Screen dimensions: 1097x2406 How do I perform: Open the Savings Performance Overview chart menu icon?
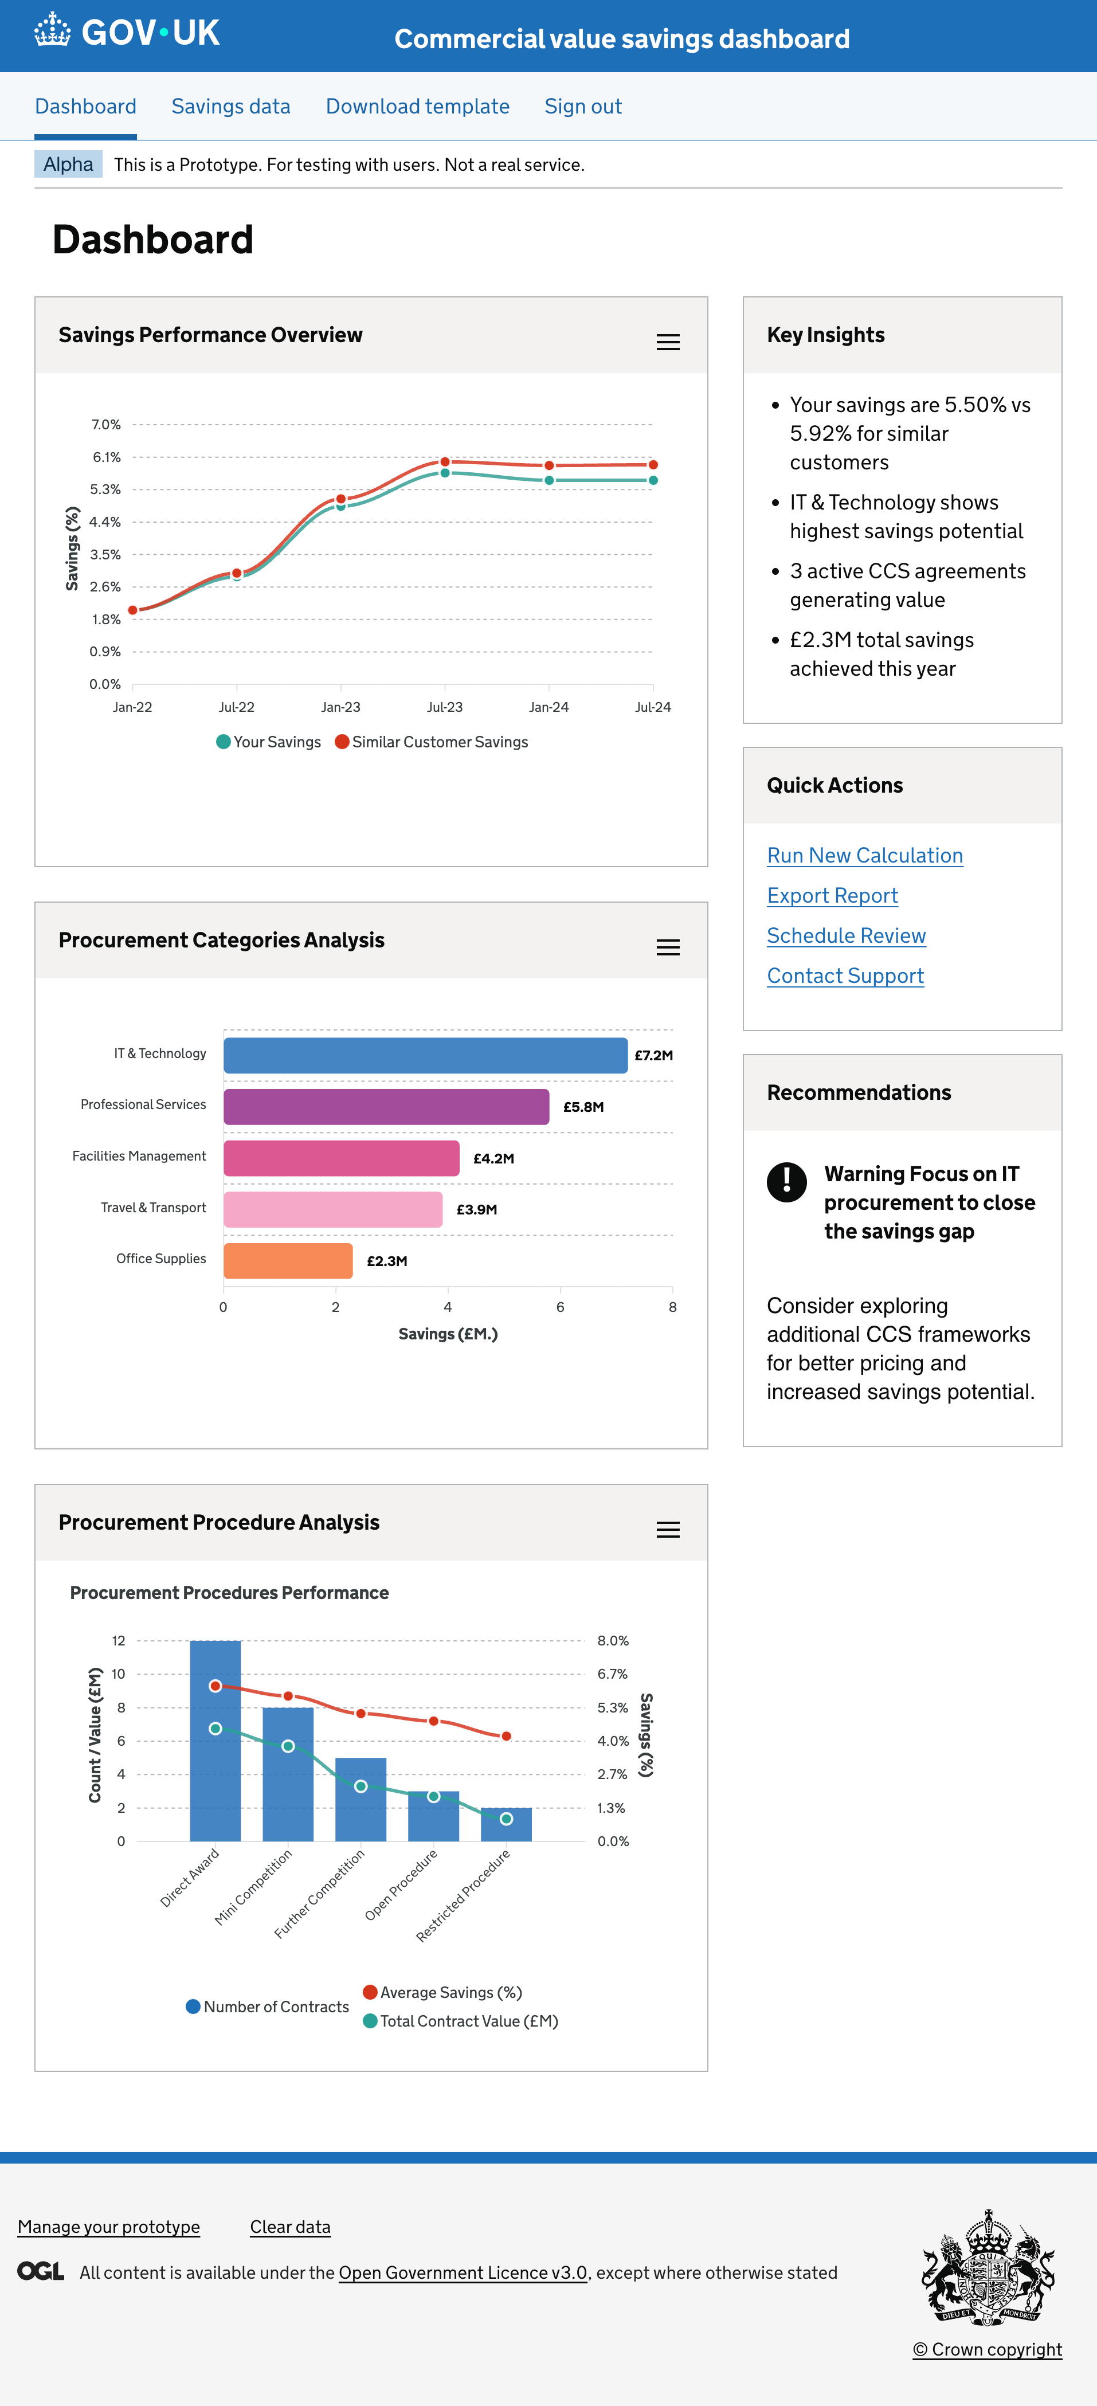[x=668, y=343]
